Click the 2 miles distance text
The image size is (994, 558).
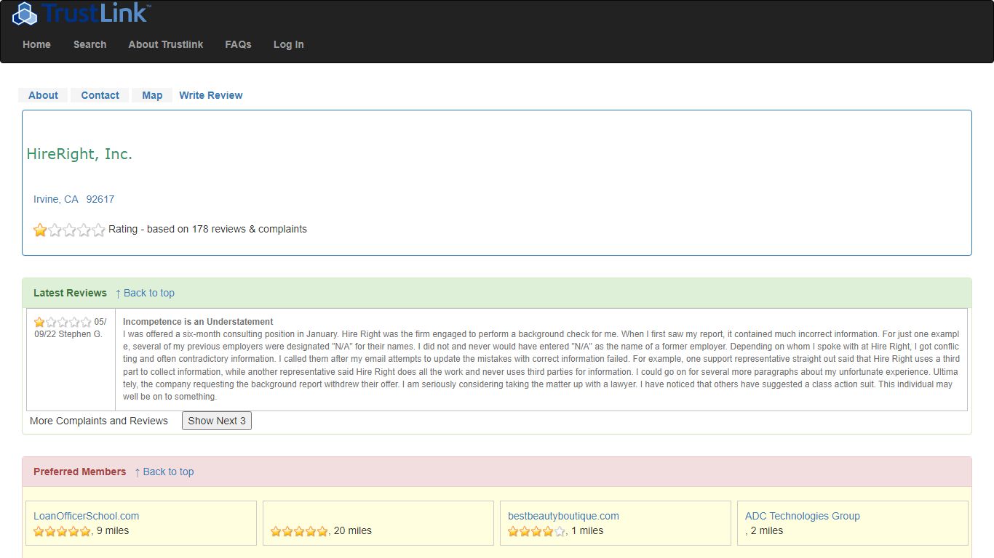pos(767,530)
